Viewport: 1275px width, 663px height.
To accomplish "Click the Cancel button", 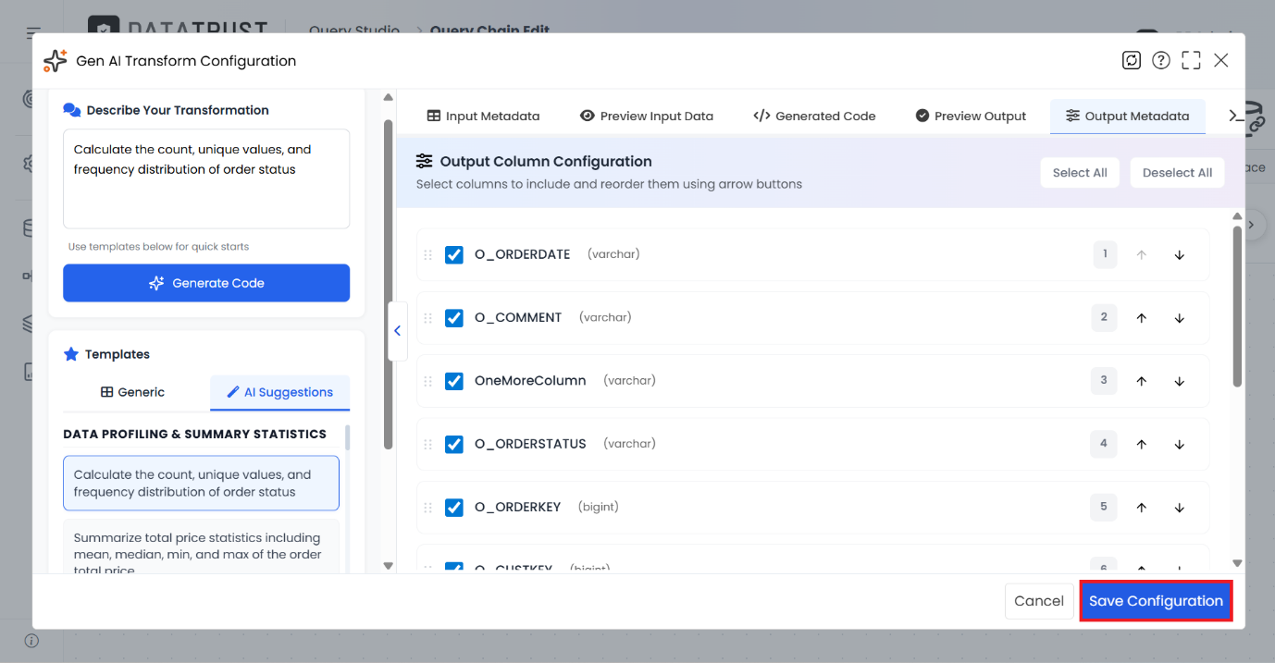I will click(x=1039, y=601).
